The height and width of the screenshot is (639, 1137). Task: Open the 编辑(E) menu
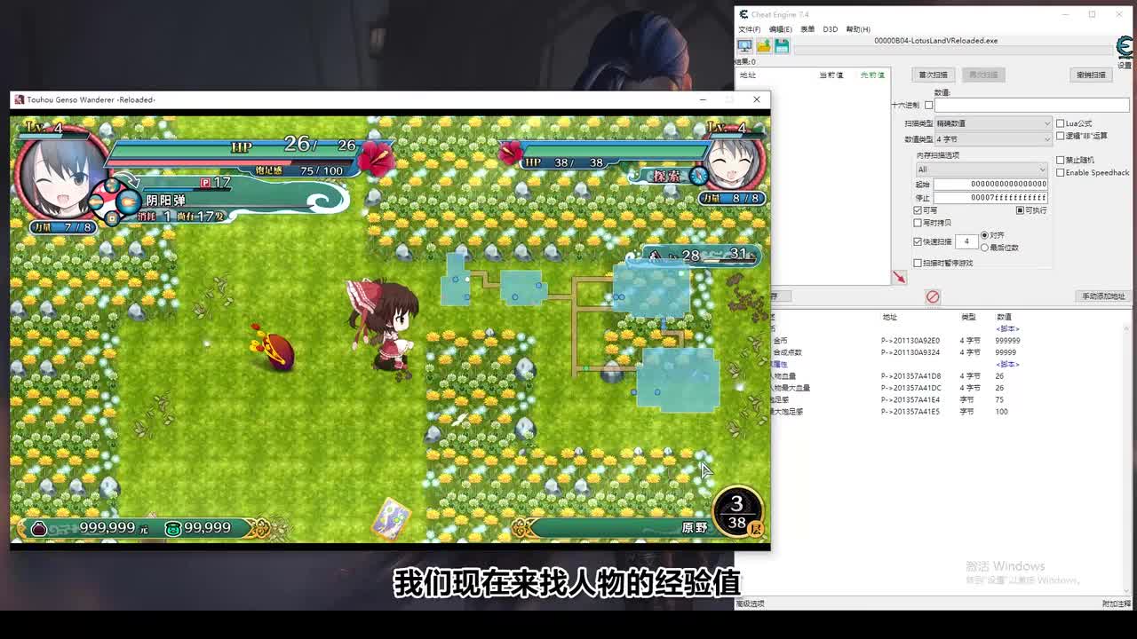[x=780, y=29]
